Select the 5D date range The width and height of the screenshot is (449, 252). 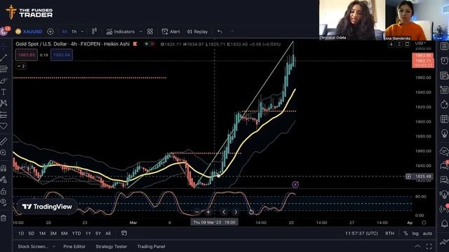31,233
